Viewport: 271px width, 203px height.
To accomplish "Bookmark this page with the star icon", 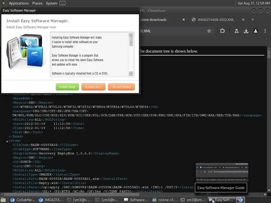I will click(x=209, y=31).
